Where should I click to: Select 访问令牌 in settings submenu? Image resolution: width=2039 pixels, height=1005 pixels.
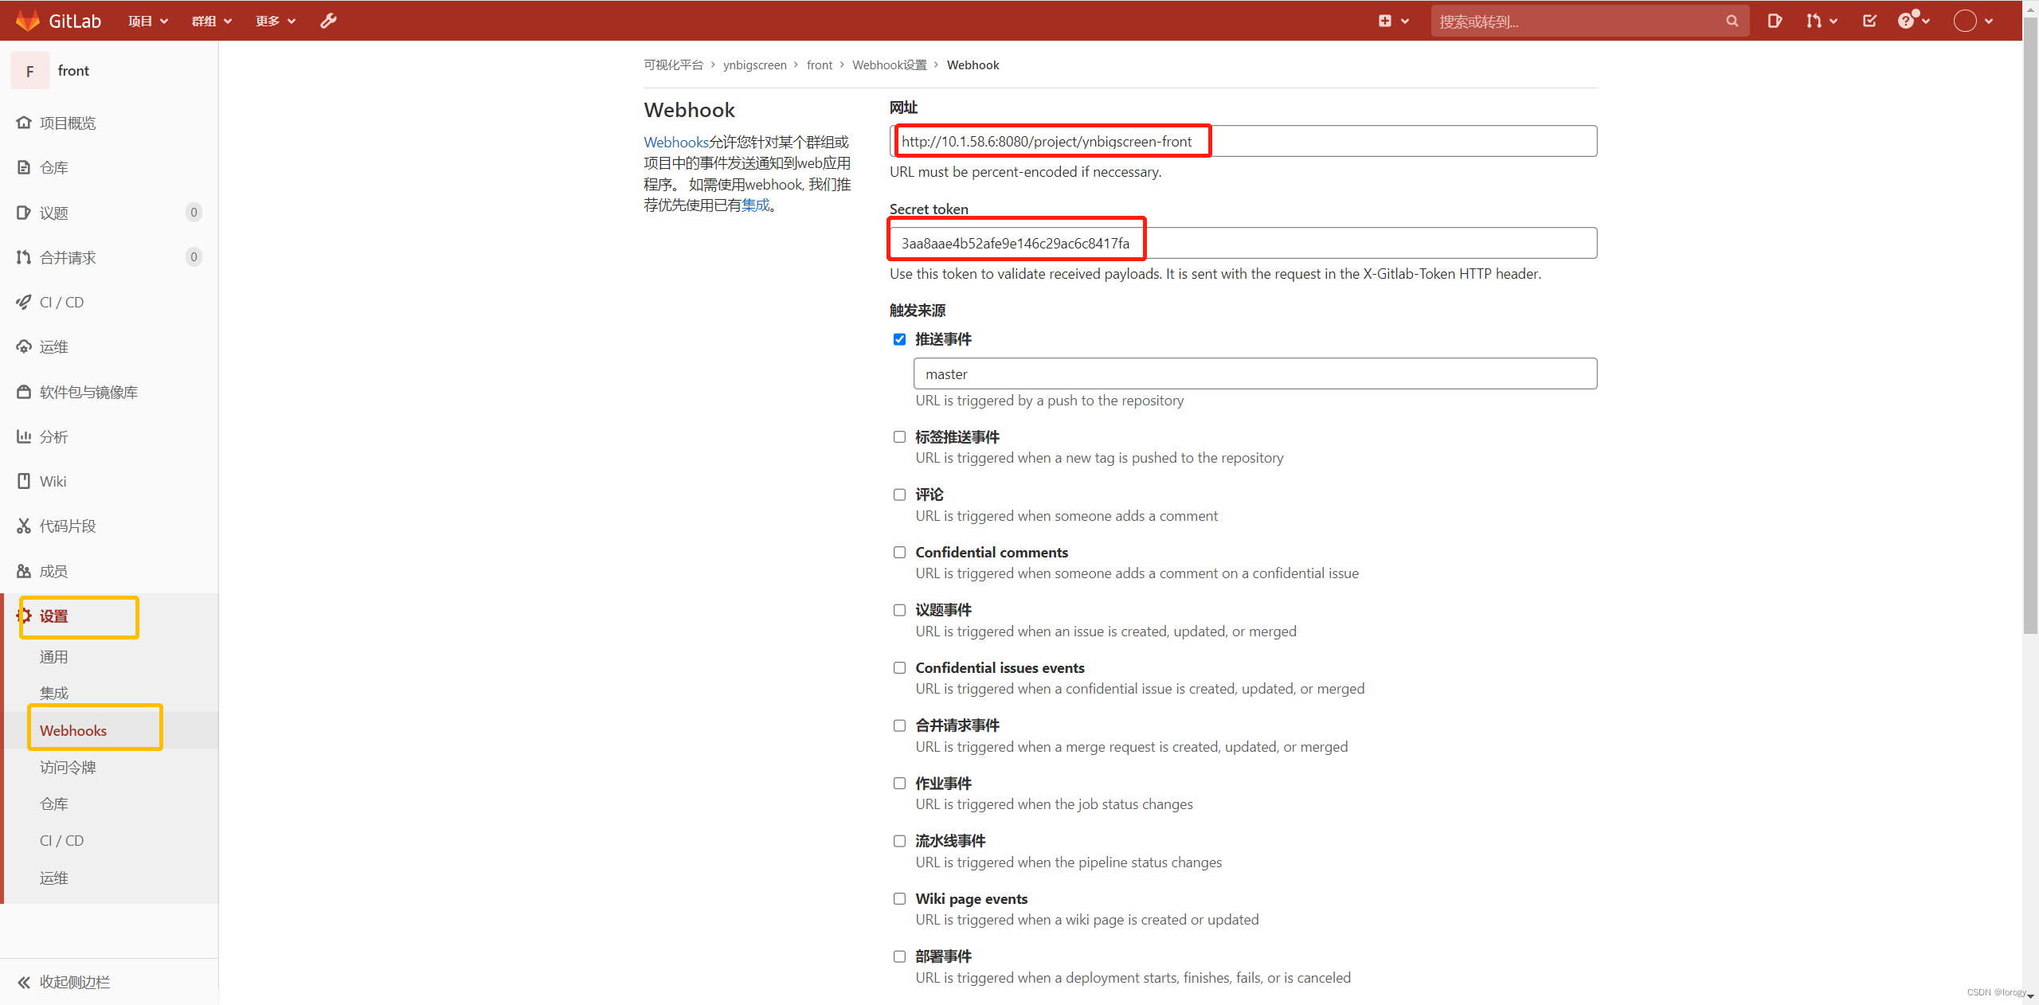point(68,767)
